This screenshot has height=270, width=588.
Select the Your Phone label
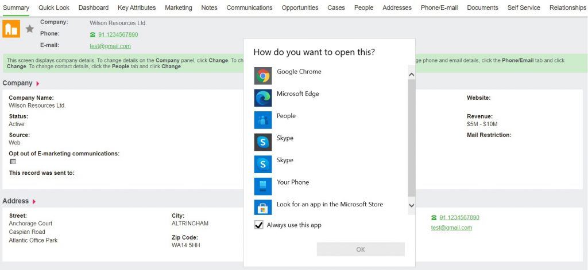293,182
